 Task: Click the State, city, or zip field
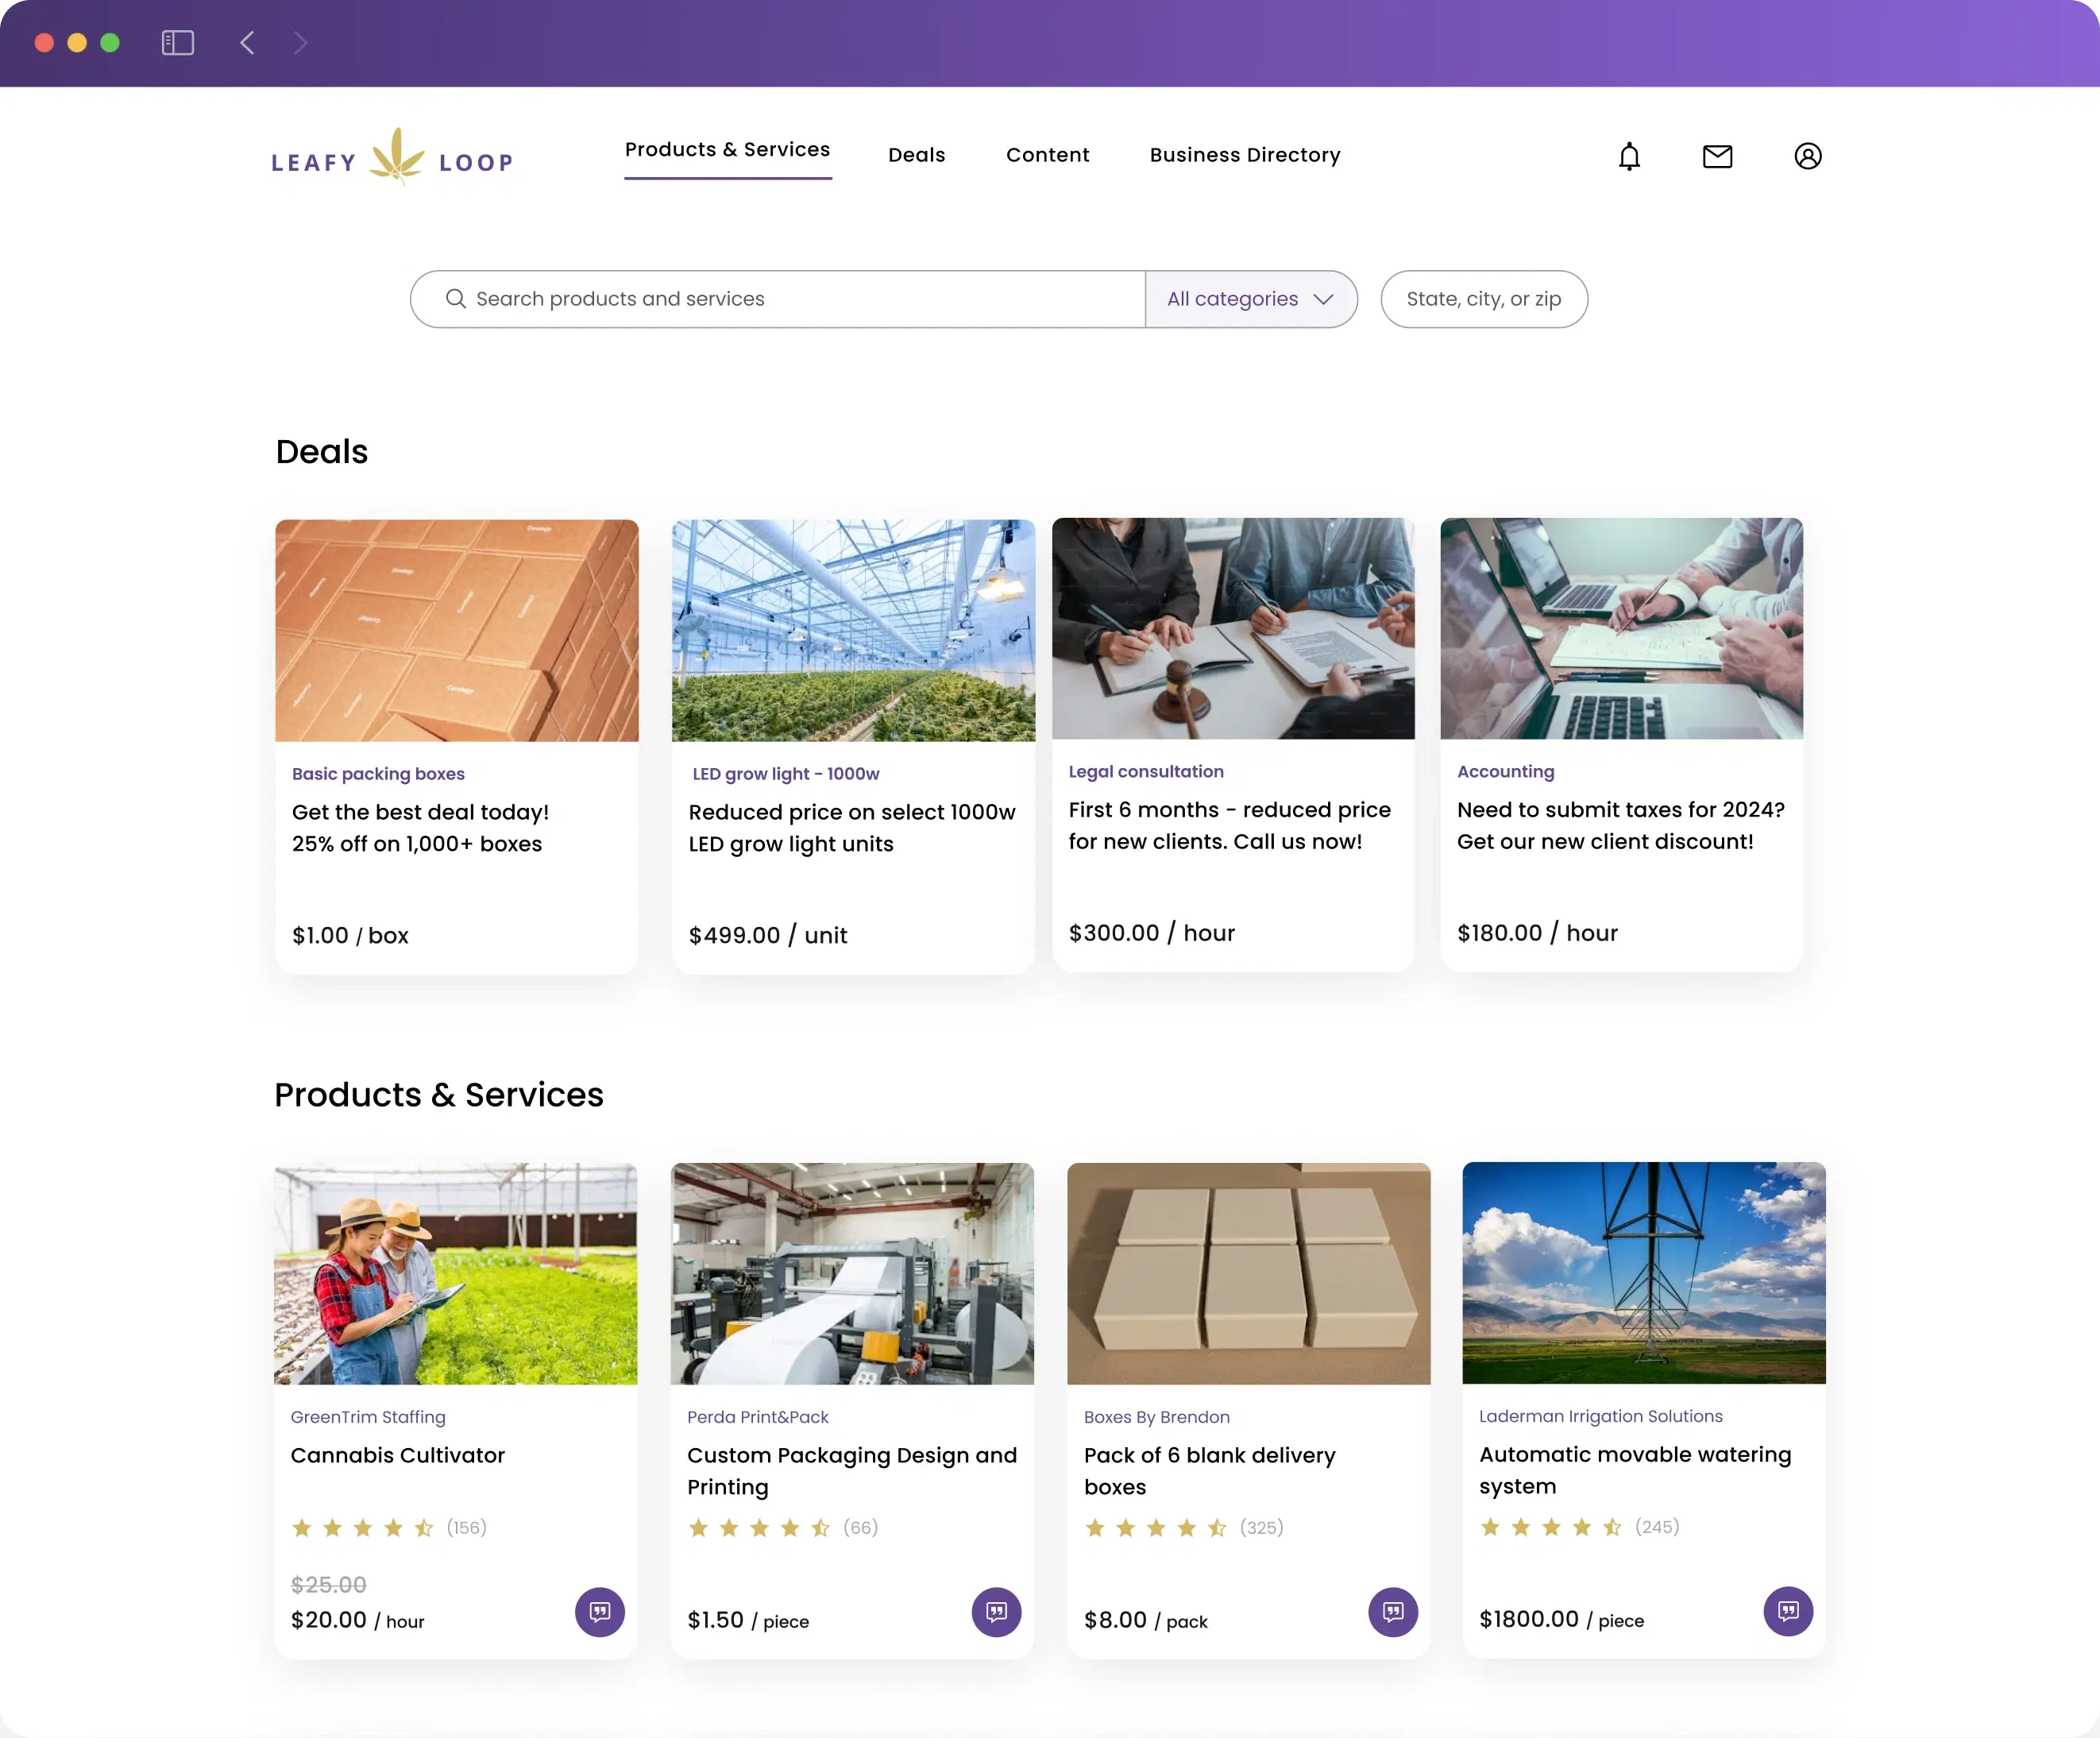tap(1483, 299)
